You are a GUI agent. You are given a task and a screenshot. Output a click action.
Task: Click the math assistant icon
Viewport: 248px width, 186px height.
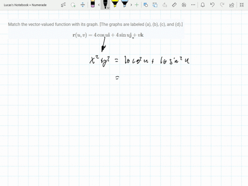pyautogui.click(x=184, y=5)
